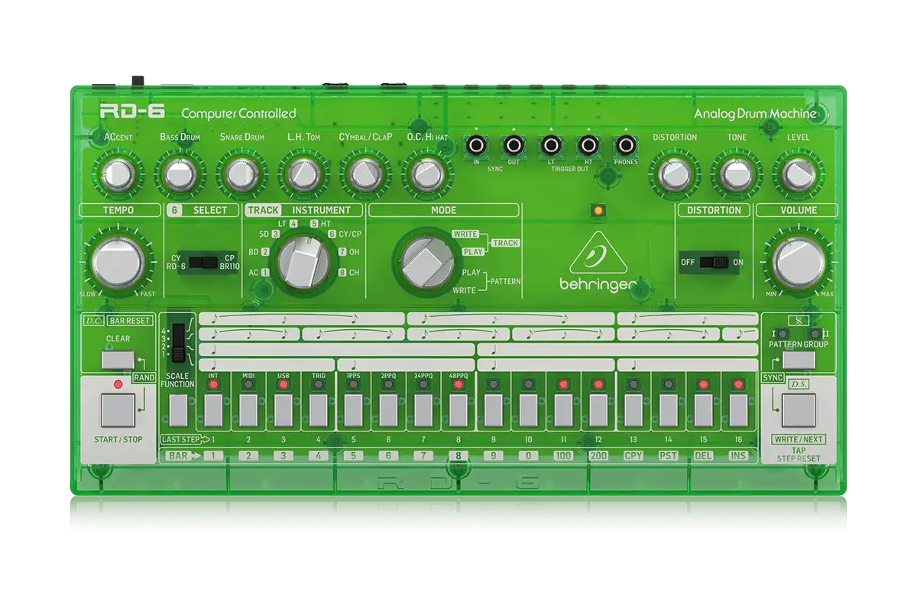Click the Phones jack
Image resolution: width=917 pixels, height=611 pixels.
pos(625,144)
